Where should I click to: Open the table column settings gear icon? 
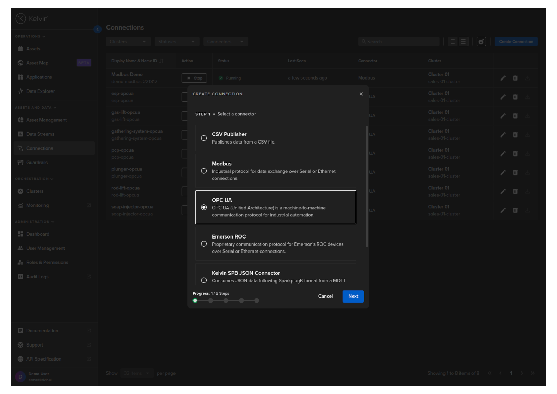click(481, 42)
